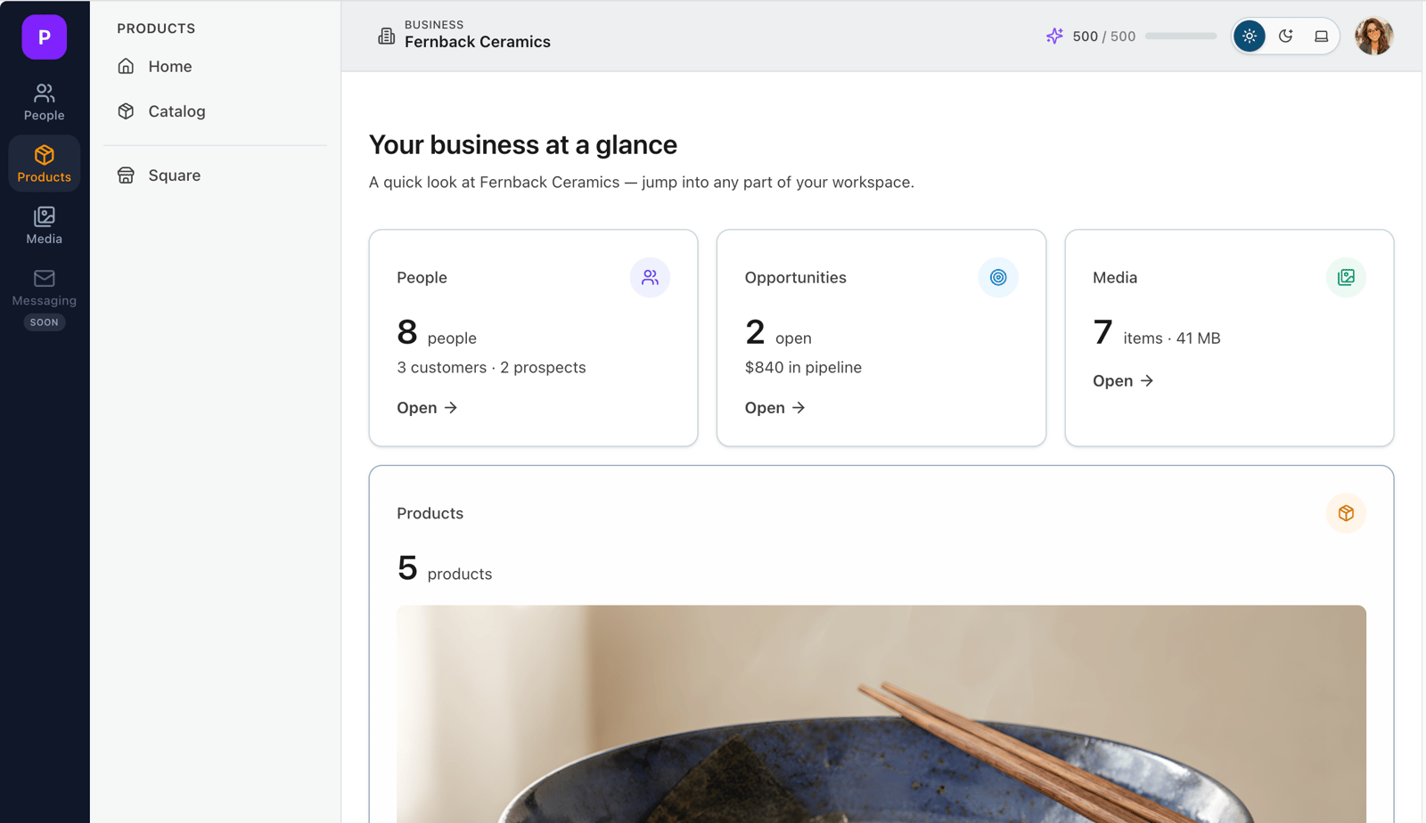This screenshot has width=1426, height=823.
Task: Click the sparkle credits icon
Action: tap(1054, 37)
